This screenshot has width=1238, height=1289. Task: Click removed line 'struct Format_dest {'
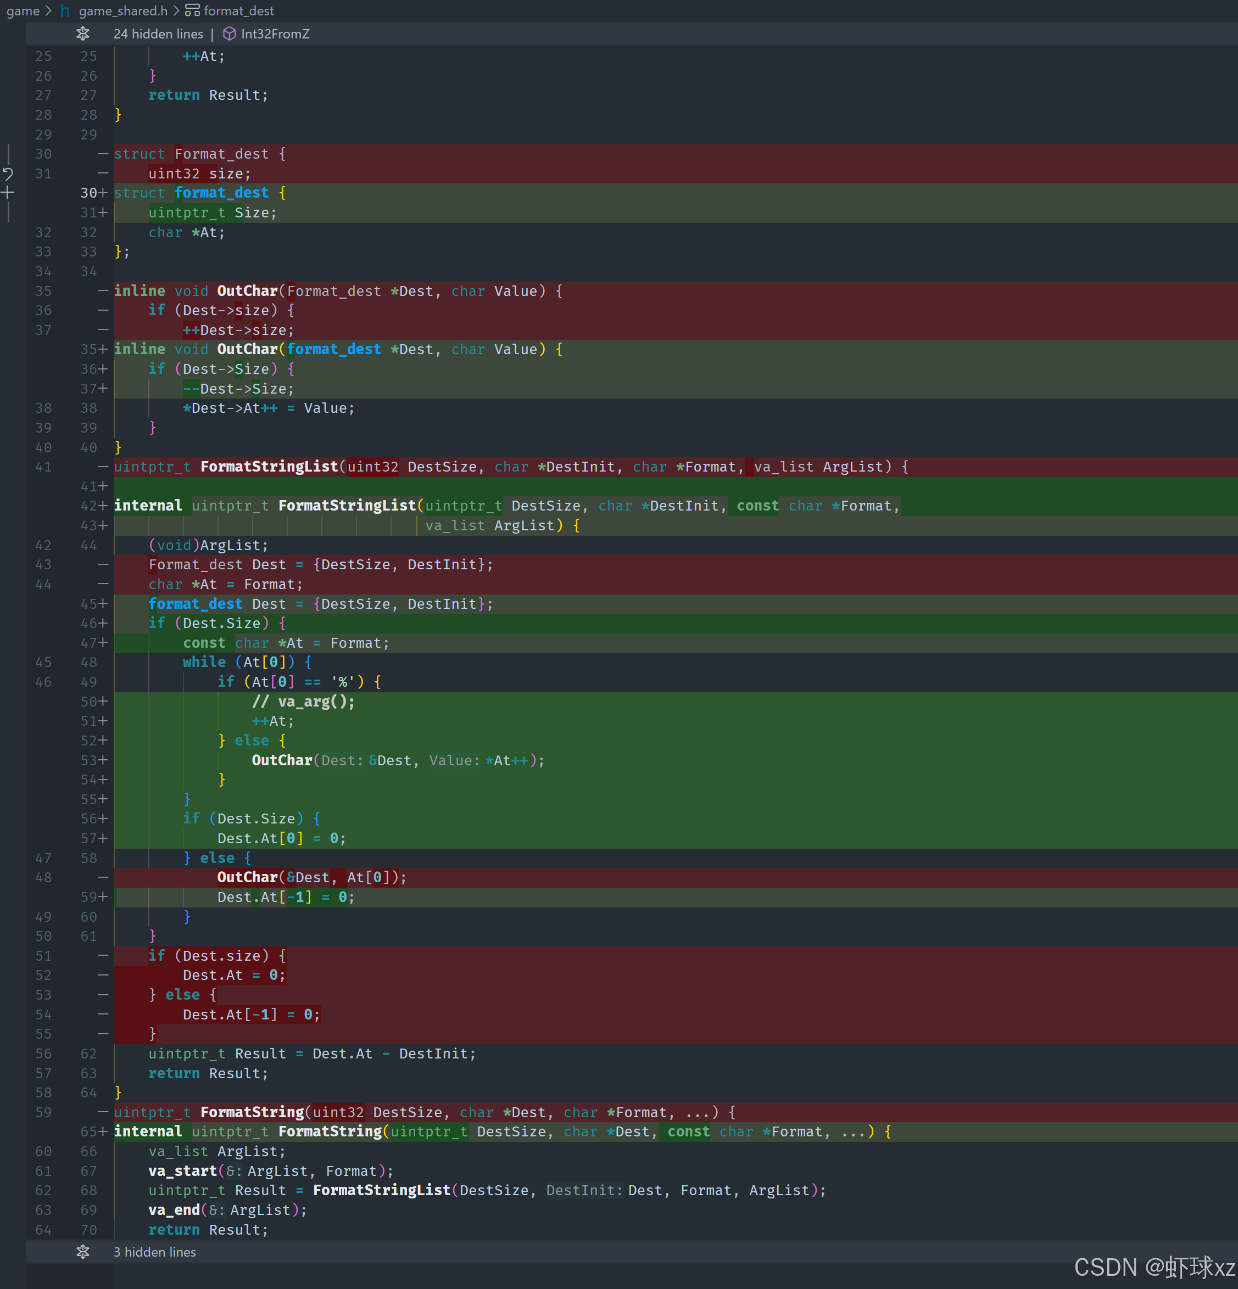(200, 155)
